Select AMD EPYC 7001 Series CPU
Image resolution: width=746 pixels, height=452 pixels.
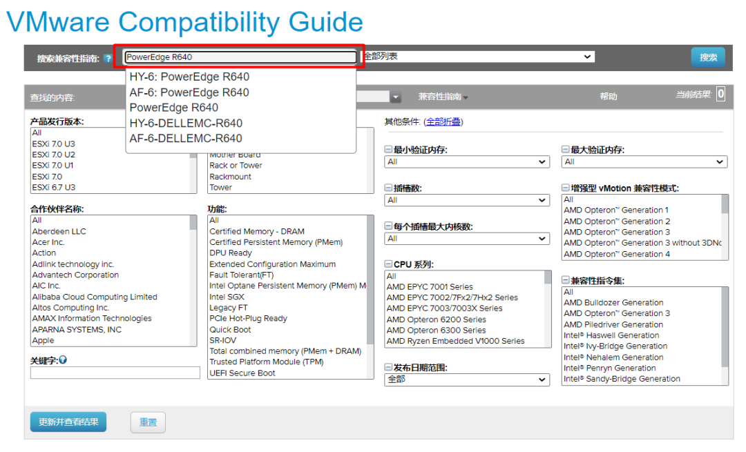tap(430, 286)
